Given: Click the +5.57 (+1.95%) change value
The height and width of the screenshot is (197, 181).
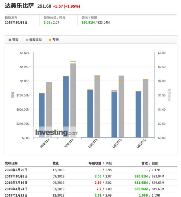Looking at the screenshot, I should coord(66,6).
